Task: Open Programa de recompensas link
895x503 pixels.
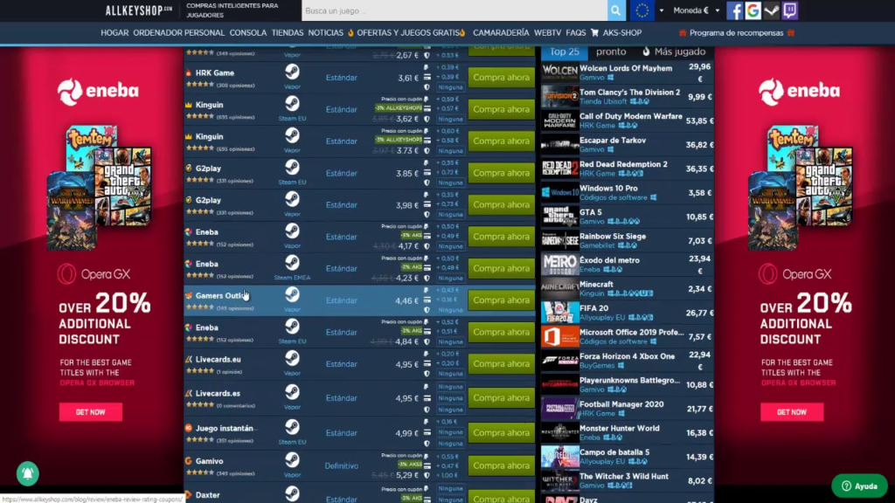Action: pos(736,33)
